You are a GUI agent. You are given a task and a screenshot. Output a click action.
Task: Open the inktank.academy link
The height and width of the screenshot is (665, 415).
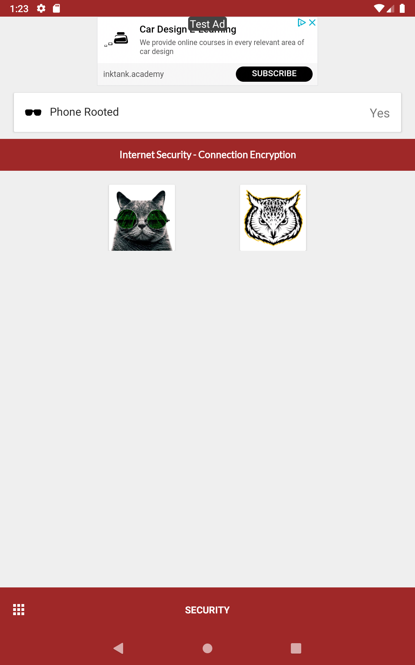[133, 74]
